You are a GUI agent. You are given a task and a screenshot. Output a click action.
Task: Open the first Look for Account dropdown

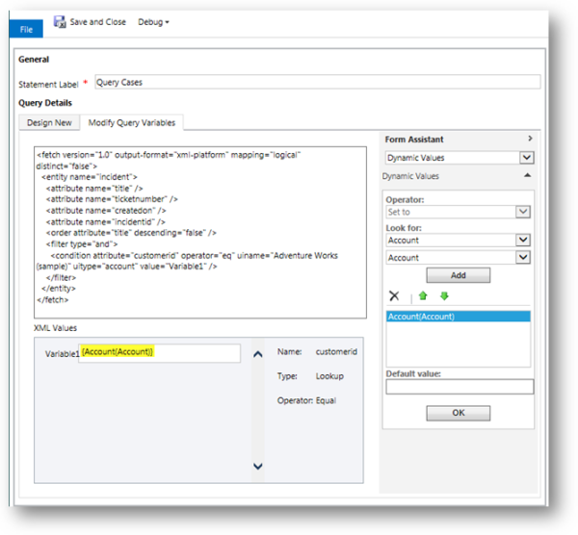[x=523, y=240]
